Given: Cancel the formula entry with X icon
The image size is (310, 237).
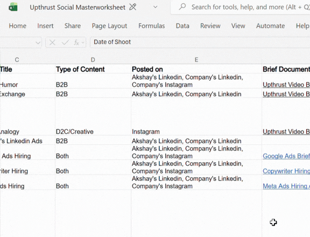Looking at the screenshot, I should click(x=52, y=42).
